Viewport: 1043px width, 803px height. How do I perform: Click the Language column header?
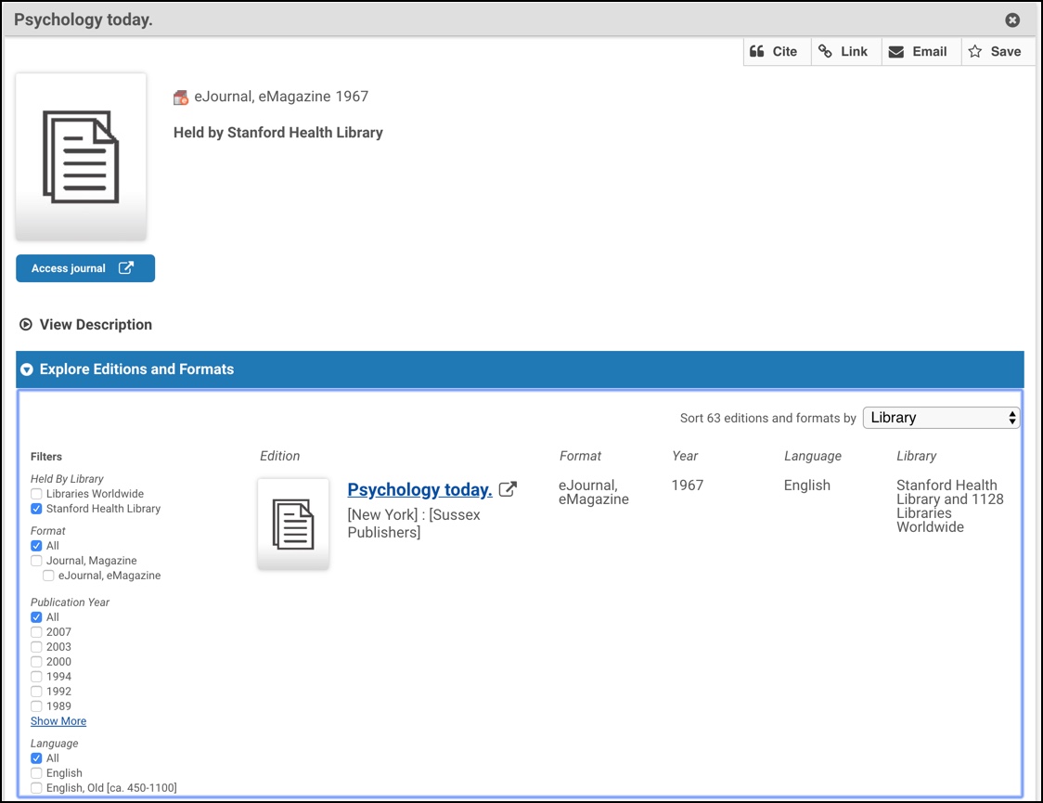pos(813,457)
